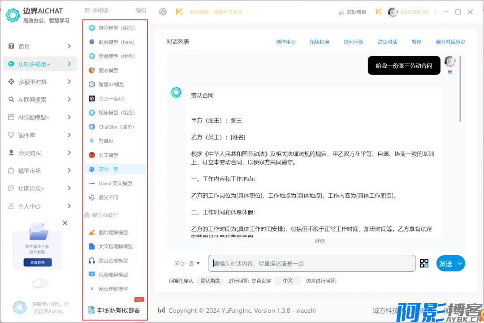
Task: Toggle the switch below the tutorial card
Action: click(40, 284)
